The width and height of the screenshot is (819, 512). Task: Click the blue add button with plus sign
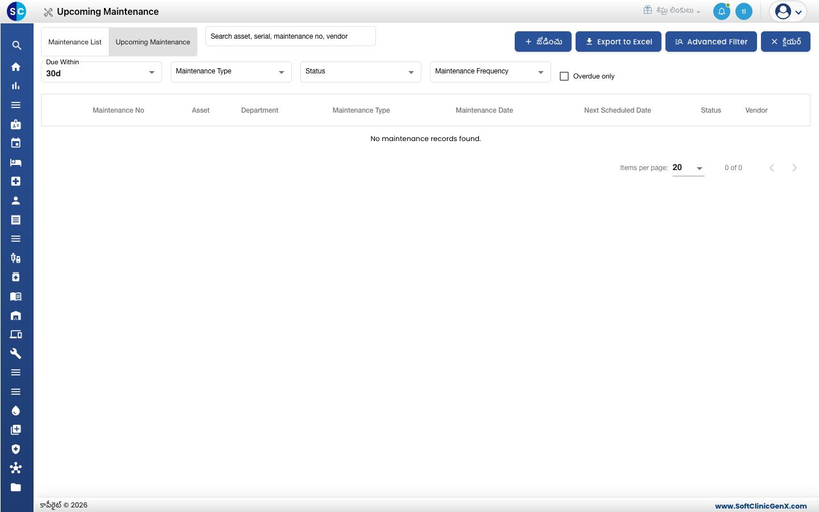[x=543, y=42]
